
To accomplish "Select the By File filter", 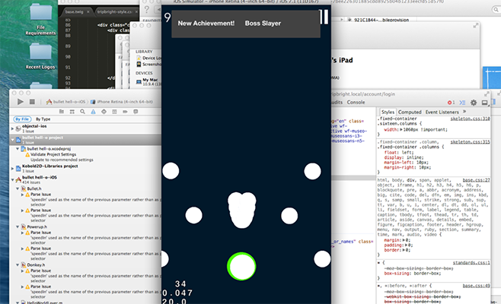I will pos(22,119).
